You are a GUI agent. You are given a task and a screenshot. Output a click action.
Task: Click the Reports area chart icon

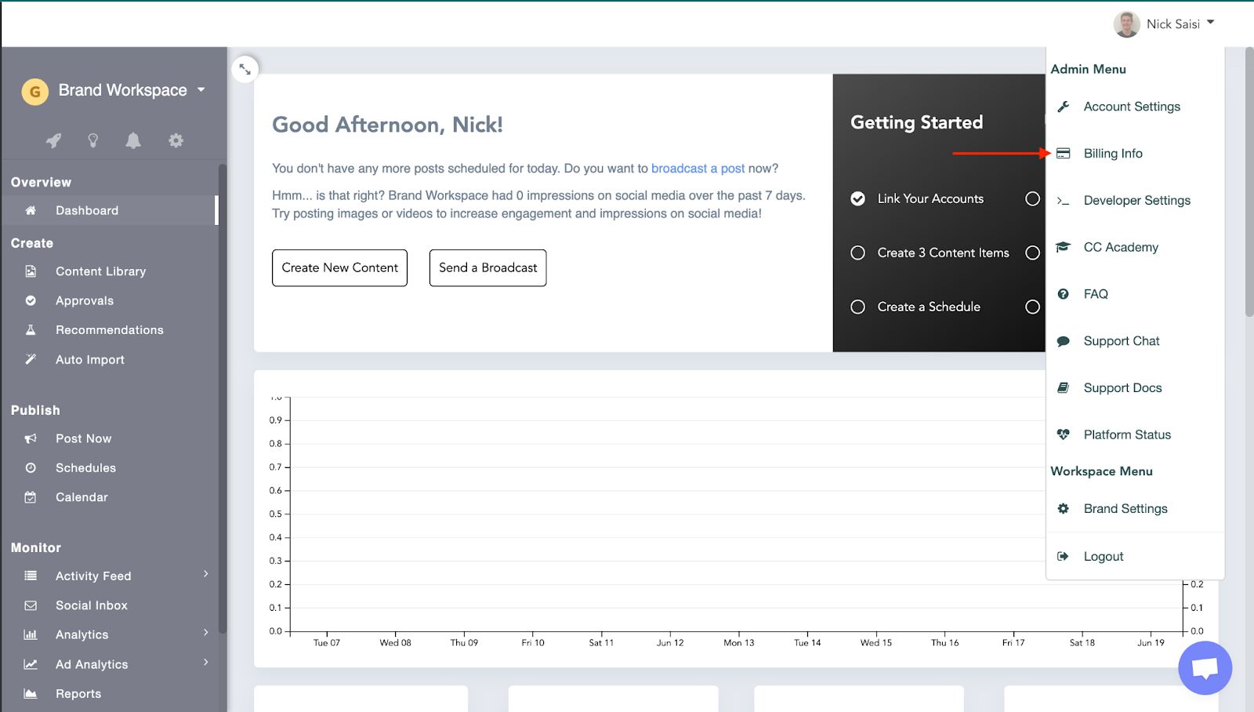click(31, 693)
